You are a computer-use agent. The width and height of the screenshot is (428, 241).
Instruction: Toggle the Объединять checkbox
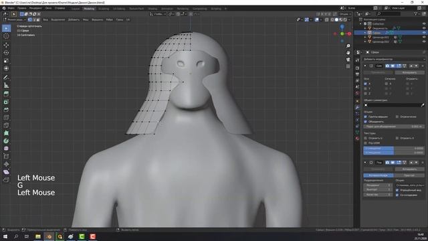point(365,122)
